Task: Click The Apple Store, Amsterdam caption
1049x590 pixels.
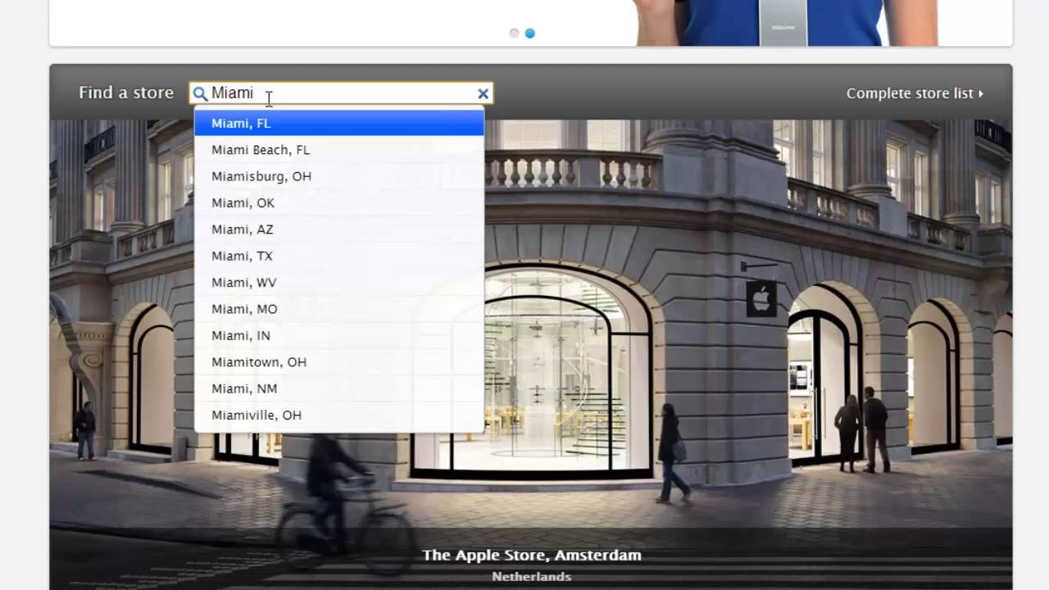Action: point(532,555)
